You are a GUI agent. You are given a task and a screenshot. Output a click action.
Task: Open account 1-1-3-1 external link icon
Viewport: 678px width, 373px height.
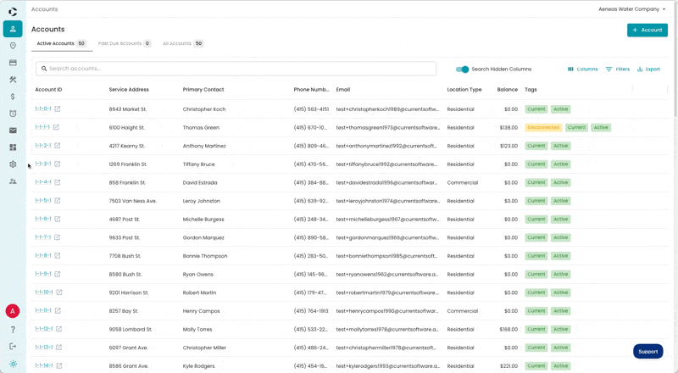(x=58, y=164)
